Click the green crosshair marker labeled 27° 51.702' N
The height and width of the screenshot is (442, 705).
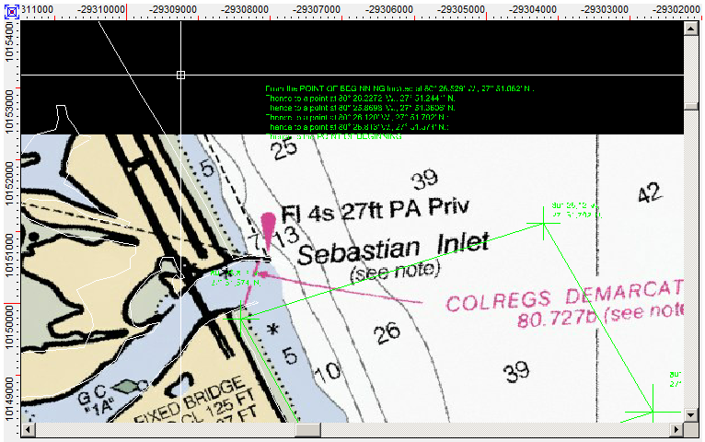(x=544, y=223)
